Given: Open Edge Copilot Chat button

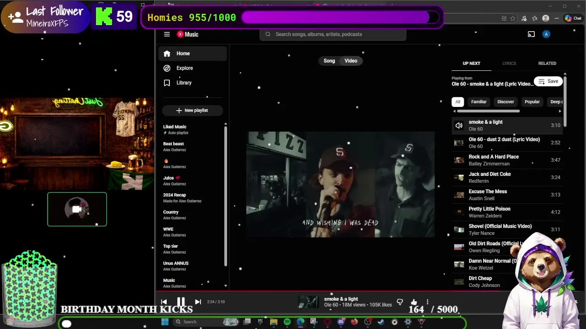Looking at the screenshot, I should (x=573, y=18).
